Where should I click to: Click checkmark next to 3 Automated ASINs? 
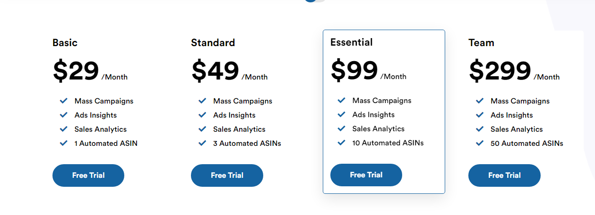(202, 143)
